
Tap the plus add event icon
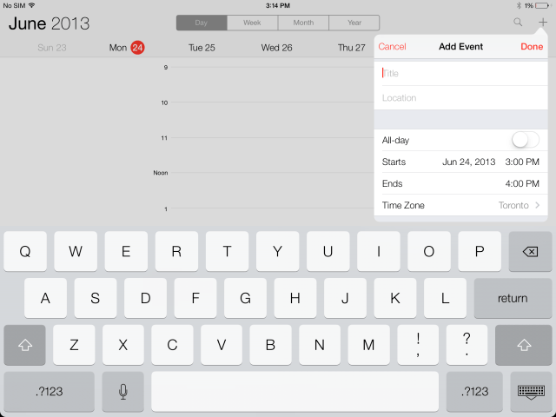543,23
